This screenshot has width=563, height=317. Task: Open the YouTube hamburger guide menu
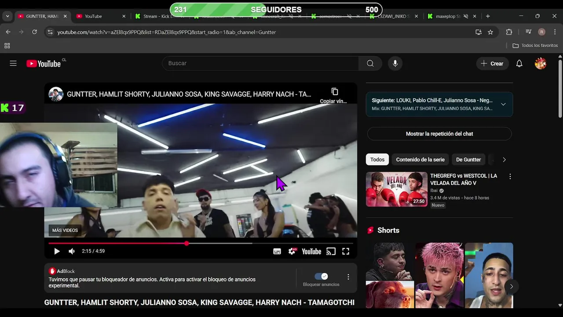pos(13,63)
